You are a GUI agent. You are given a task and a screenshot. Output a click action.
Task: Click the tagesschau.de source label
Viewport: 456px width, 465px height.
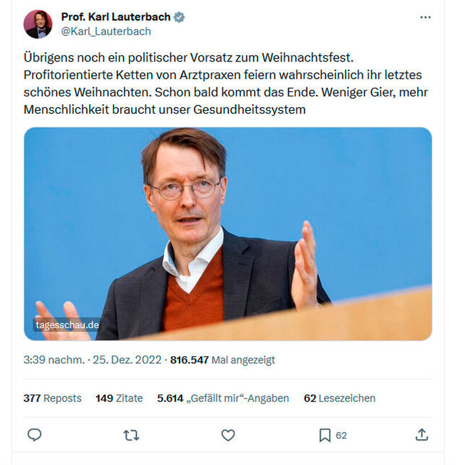(x=67, y=325)
